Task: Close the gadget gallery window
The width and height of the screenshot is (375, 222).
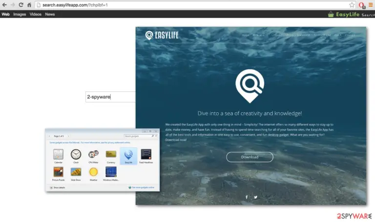Action: point(156,131)
